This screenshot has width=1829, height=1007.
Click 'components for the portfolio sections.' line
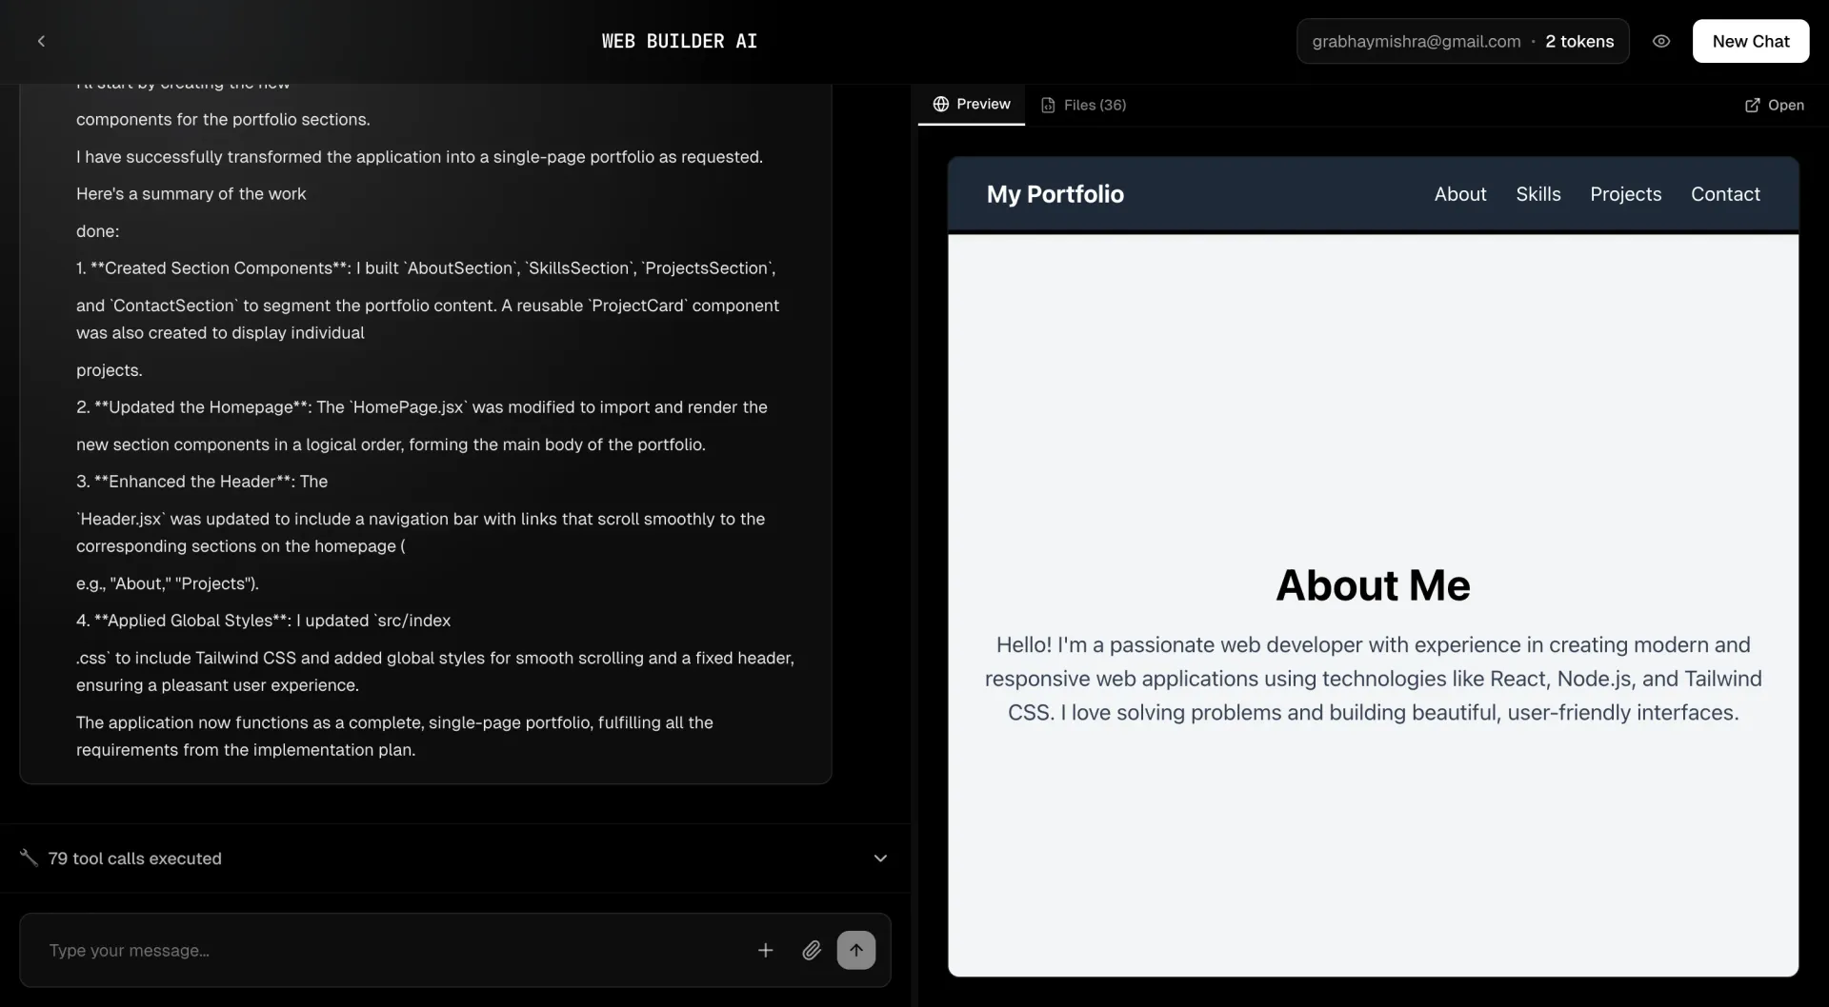[223, 119]
